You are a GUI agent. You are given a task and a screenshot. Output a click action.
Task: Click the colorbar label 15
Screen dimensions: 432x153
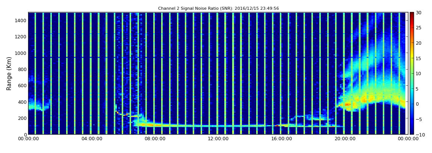[418, 58]
